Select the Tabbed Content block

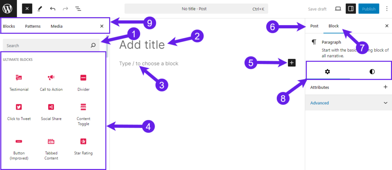pyautogui.click(x=51, y=149)
